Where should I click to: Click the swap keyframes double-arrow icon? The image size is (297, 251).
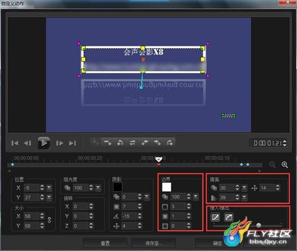(x=132, y=142)
